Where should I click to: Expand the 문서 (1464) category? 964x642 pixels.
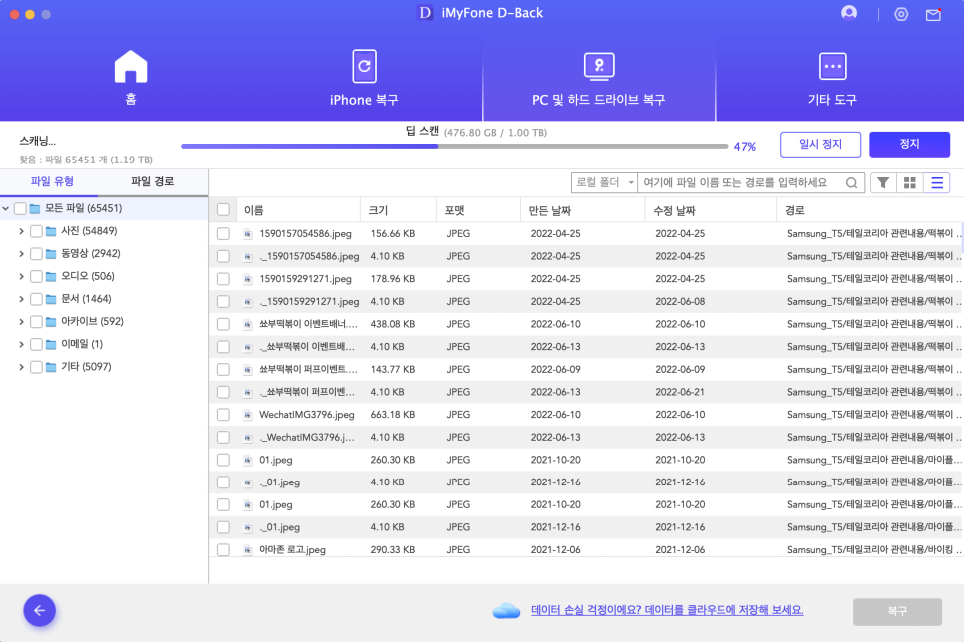(x=22, y=299)
